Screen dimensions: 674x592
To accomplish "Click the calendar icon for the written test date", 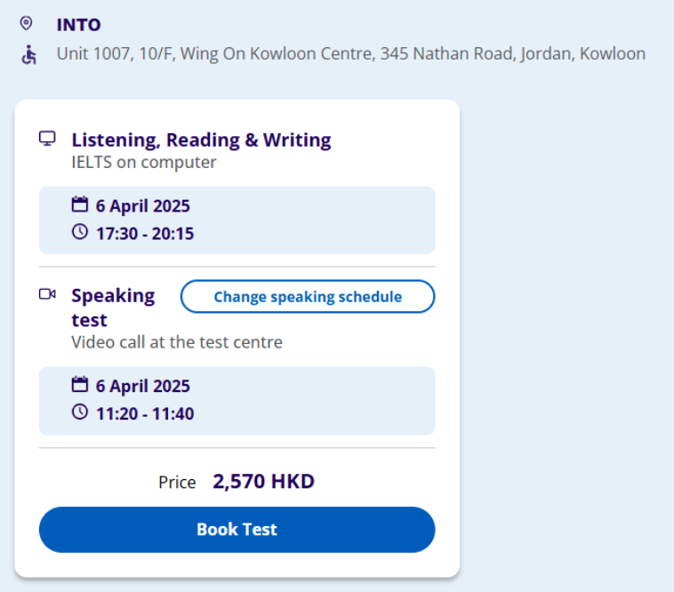I will [x=80, y=205].
